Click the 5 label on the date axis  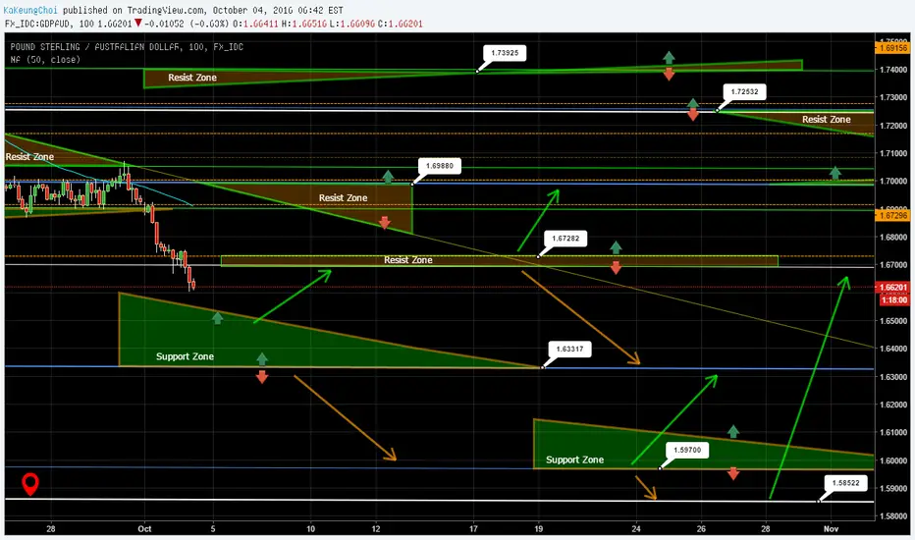click(x=213, y=529)
